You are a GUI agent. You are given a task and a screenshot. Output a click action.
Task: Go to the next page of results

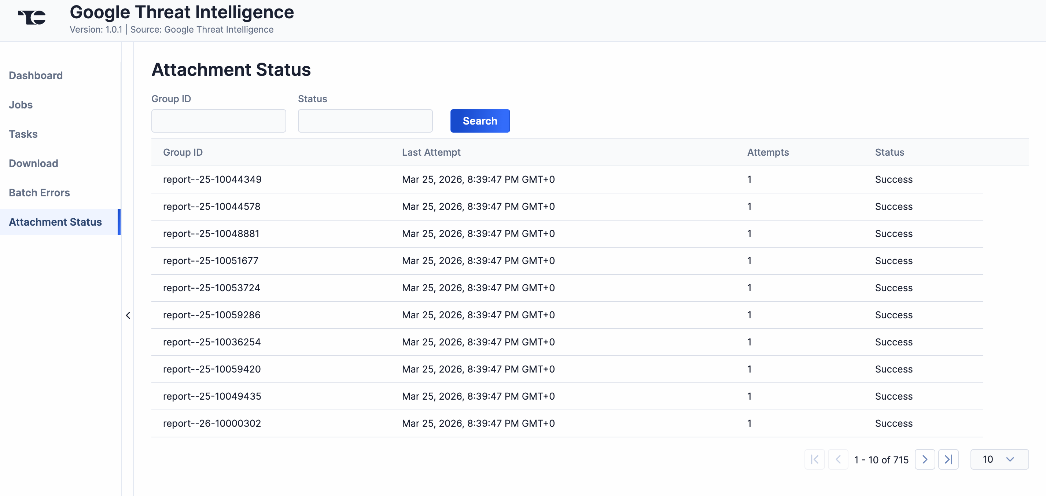coord(925,459)
